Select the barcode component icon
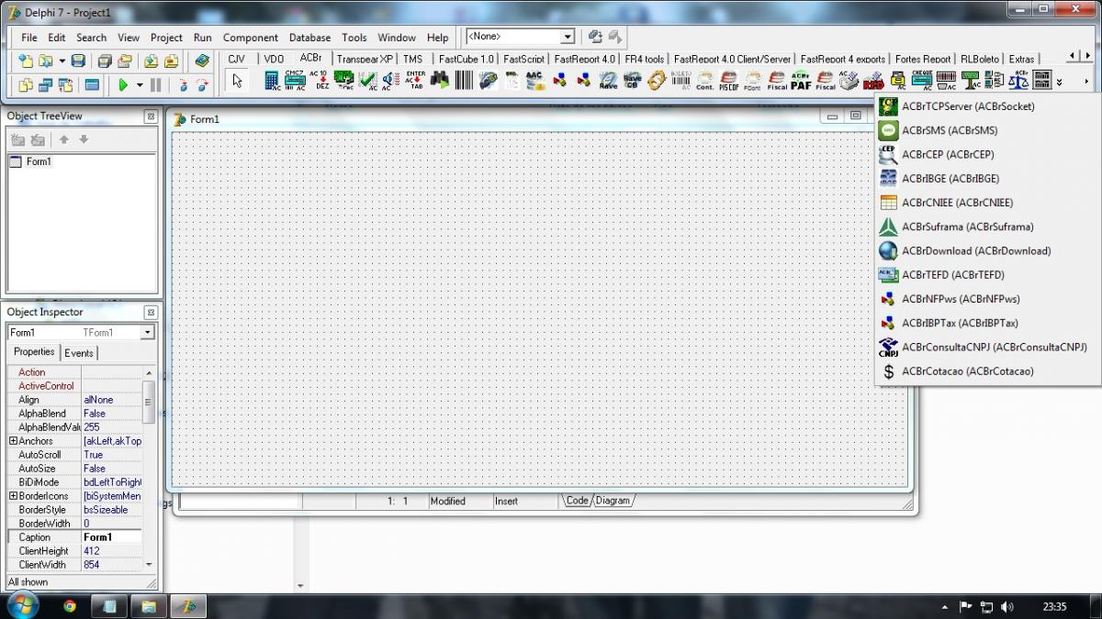 coord(464,81)
